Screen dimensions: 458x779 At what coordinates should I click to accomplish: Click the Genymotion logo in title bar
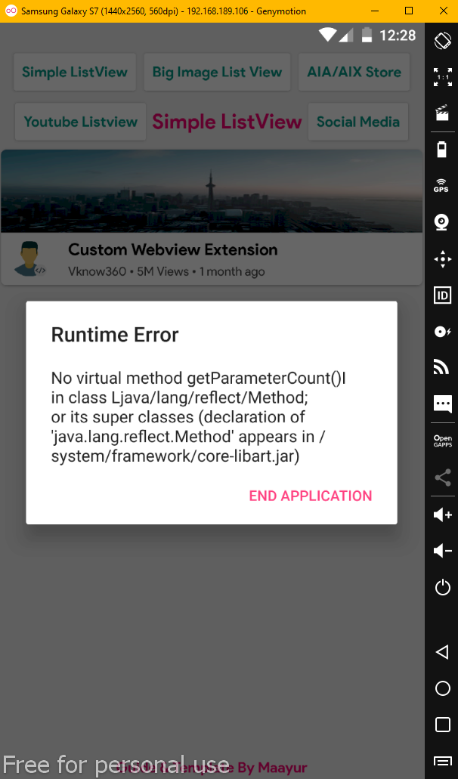(x=11, y=11)
